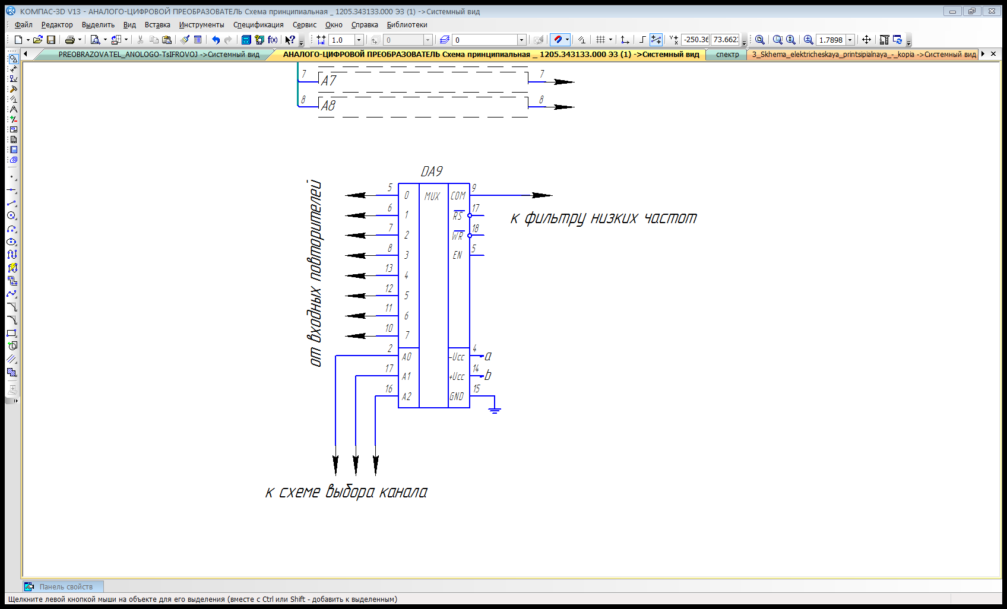1007x609 pixels.
Task: Select the Circle tool
Action: [12, 216]
